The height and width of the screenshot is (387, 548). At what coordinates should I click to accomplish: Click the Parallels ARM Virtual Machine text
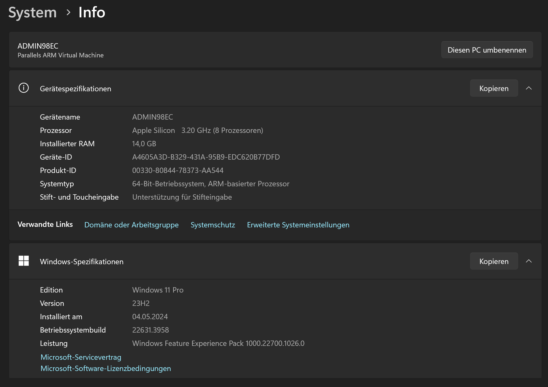(61, 55)
